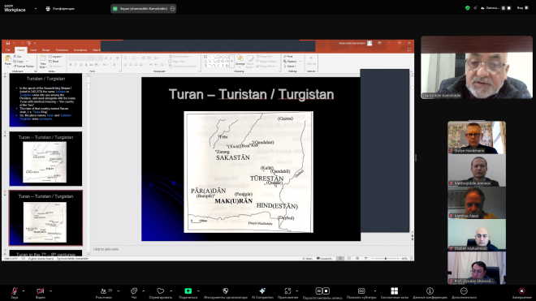
Task: Launch AI Companion sparkle icon
Action: click(262, 291)
